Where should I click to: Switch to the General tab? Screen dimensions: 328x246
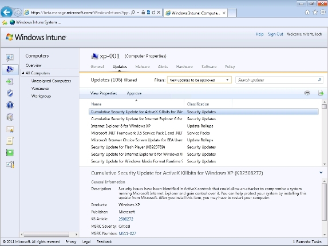tap(97, 67)
